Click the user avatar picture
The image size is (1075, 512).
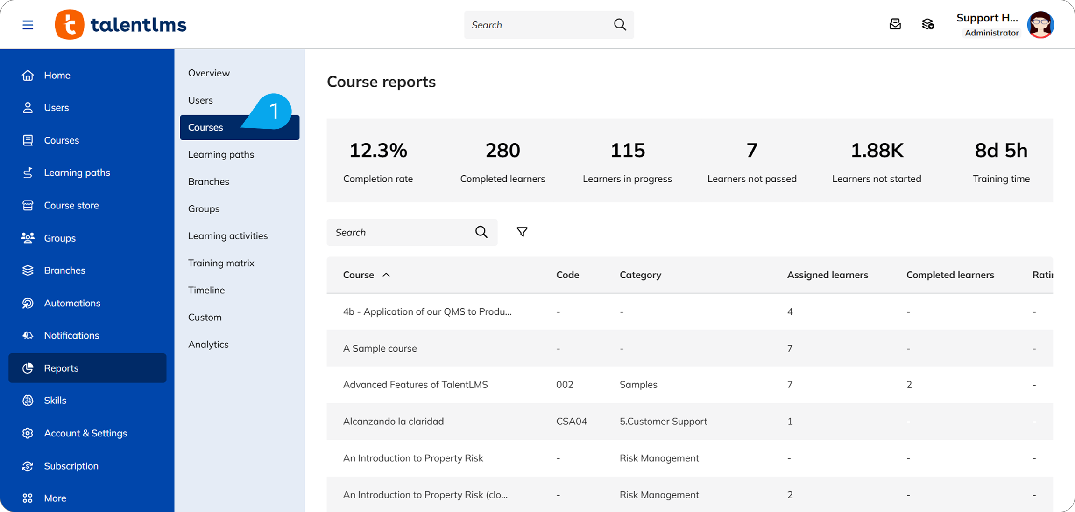1040,25
